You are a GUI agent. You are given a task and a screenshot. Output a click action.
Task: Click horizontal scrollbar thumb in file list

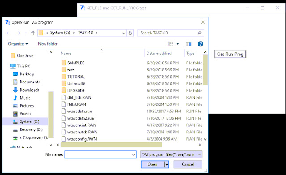(111, 145)
